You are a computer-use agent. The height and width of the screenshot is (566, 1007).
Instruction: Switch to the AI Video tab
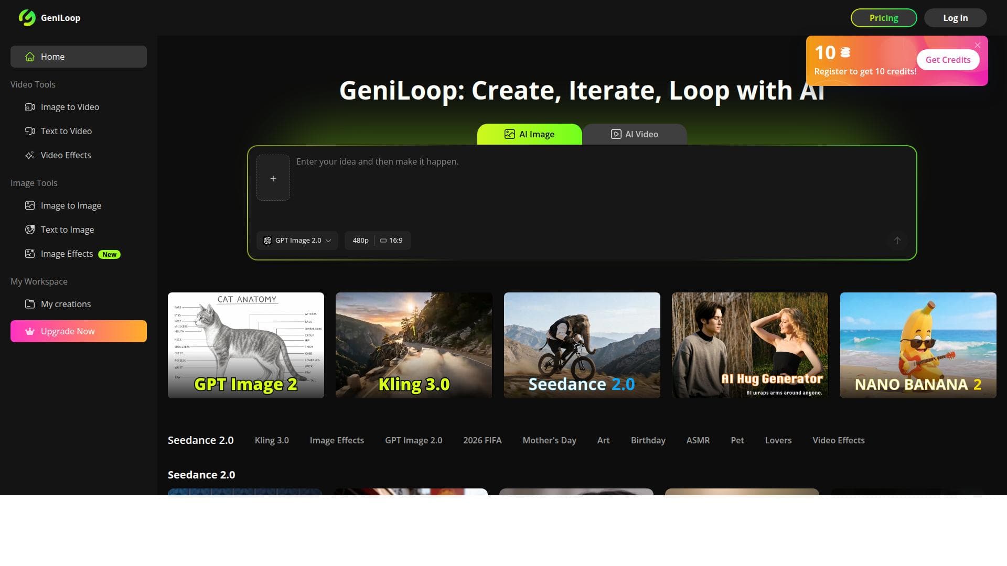point(635,134)
